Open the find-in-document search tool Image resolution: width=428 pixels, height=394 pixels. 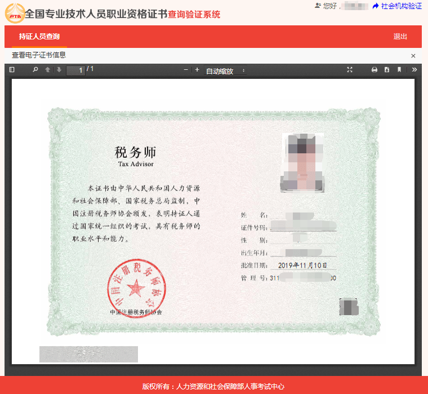(35, 70)
